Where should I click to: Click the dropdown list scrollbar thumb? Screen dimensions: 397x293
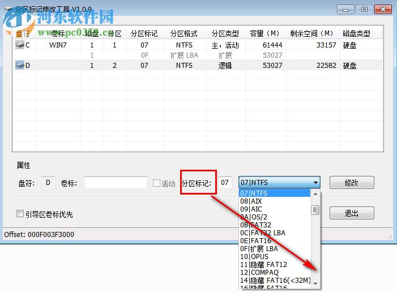tap(315, 210)
